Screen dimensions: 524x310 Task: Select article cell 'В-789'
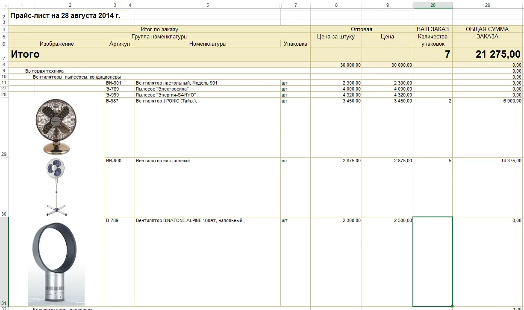[120, 262]
